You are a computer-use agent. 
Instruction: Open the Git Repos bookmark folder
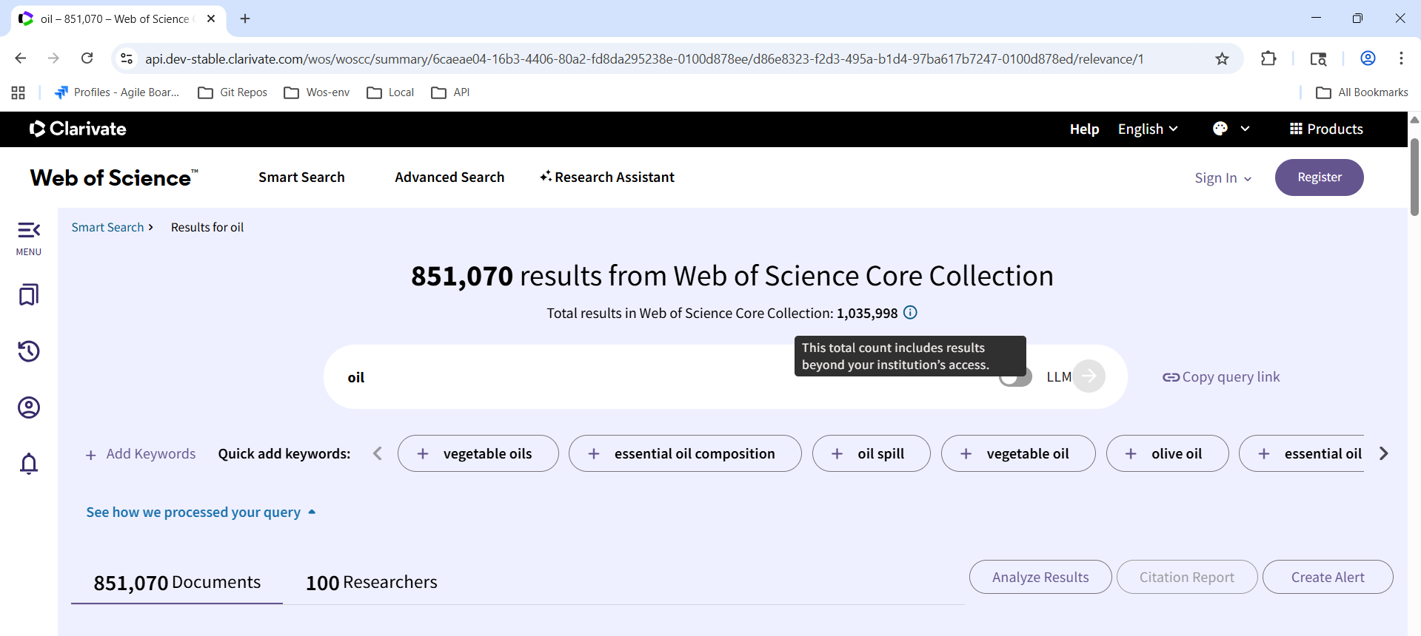(233, 92)
